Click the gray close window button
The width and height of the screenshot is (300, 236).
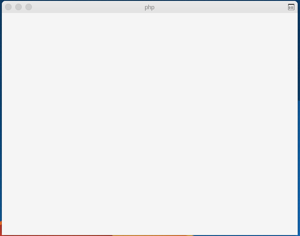(8, 7)
